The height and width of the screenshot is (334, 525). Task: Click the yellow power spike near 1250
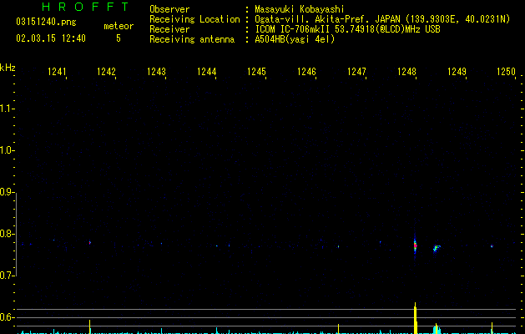pyautogui.click(x=492, y=328)
